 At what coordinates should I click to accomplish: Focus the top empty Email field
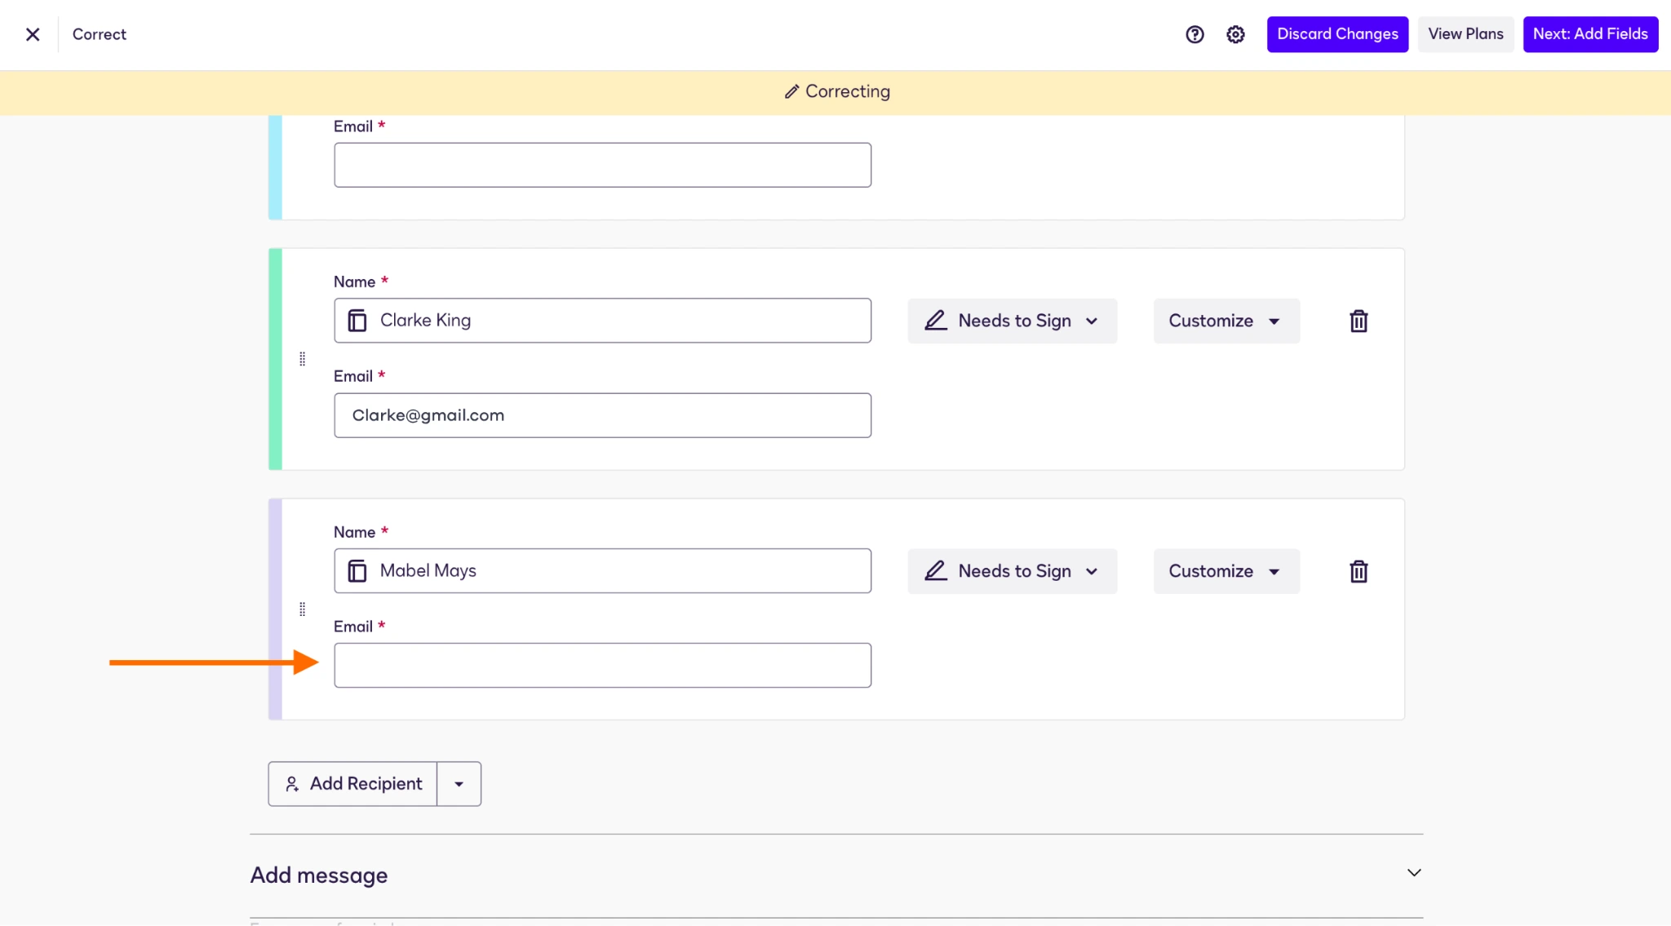coord(602,165)
